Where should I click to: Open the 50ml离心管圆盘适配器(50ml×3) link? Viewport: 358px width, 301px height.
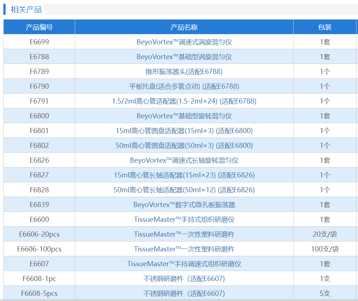tap(184, 145)
